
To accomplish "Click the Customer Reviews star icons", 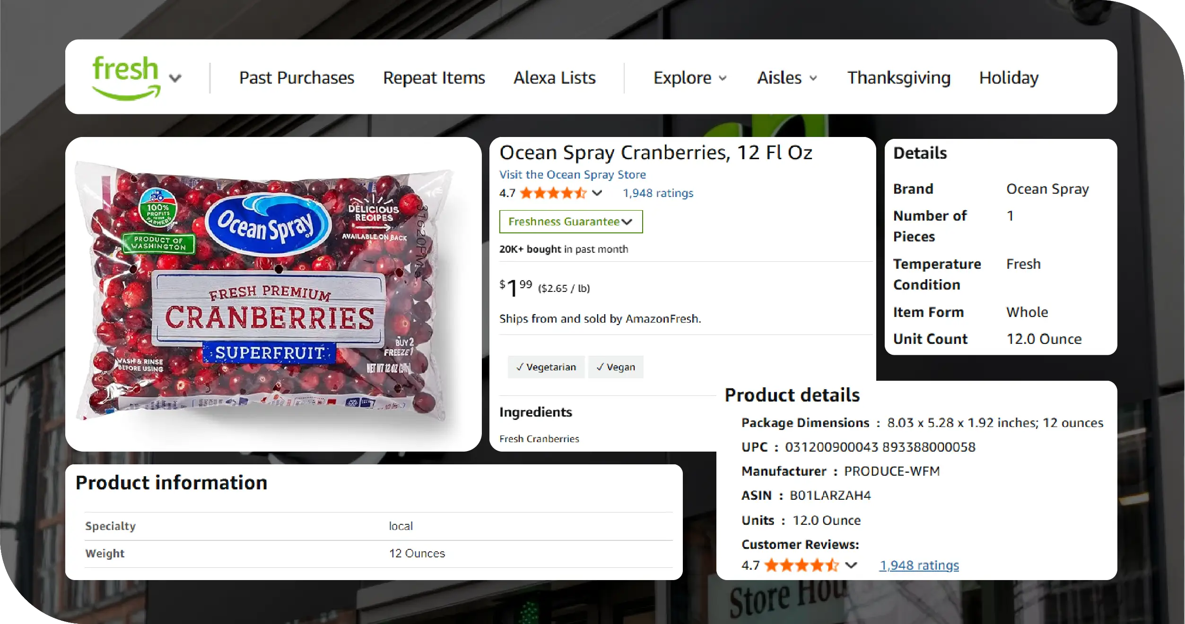I will tap(801, 565).
